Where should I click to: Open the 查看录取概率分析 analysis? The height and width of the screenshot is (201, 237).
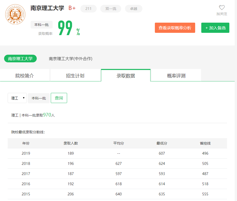[175, 28]
